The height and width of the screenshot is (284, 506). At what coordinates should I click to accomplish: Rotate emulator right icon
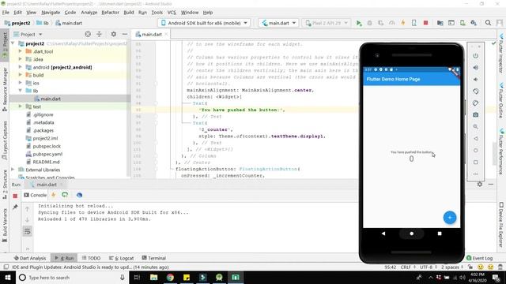coord(476,103)
